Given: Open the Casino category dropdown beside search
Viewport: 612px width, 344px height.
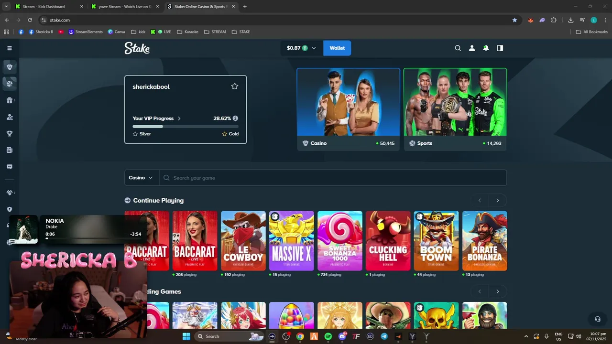Looking at the screenshot, I should (x=142, y=178).
